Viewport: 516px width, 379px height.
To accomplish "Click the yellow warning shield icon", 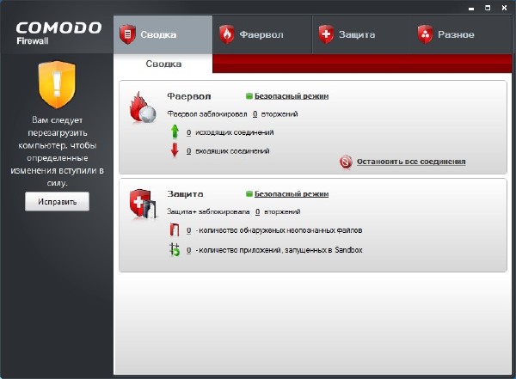I will 56,89.
